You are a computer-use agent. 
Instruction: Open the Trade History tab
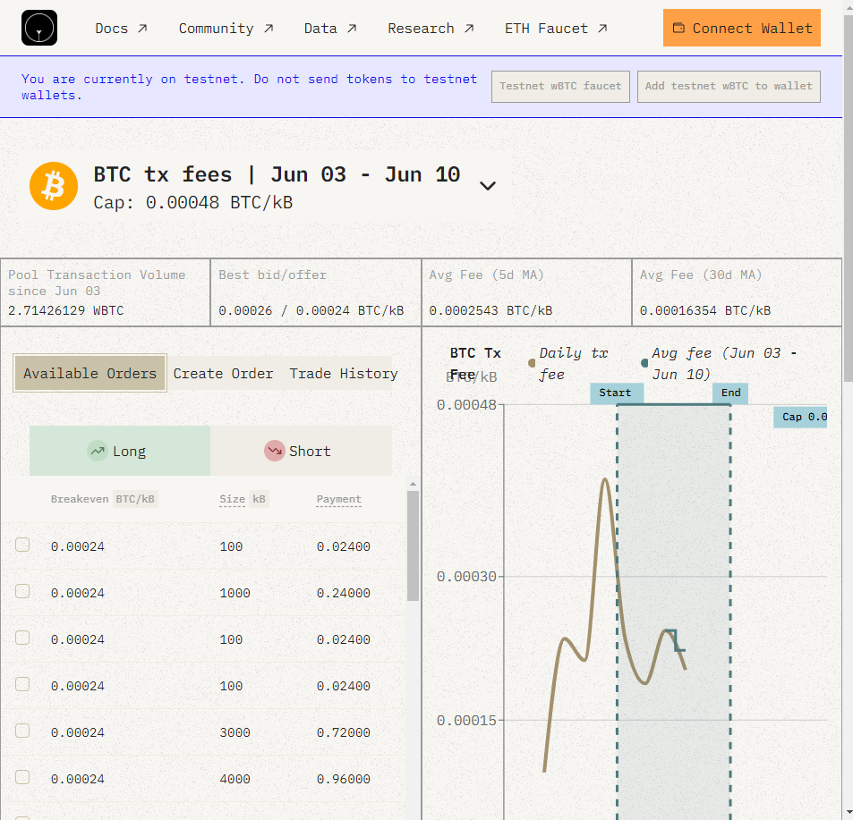pyautogui.click(x=344, y=374)
